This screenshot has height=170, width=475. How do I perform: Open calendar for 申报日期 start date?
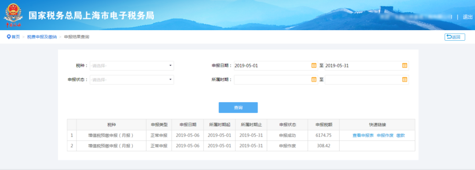[x=314, y=66]
